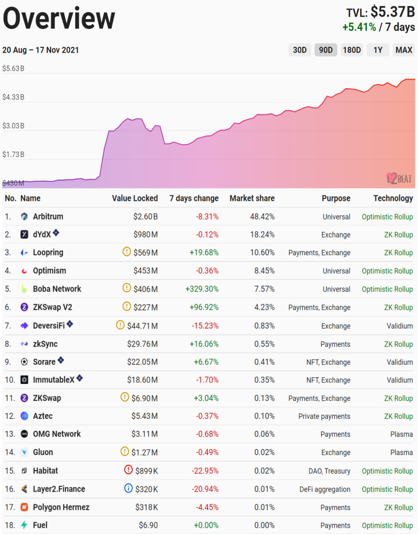Screen dimensions: 418x534
Task: Click the yellow warning icon beside ZKSwap's $6.90M
Action: tap(125, 397)
